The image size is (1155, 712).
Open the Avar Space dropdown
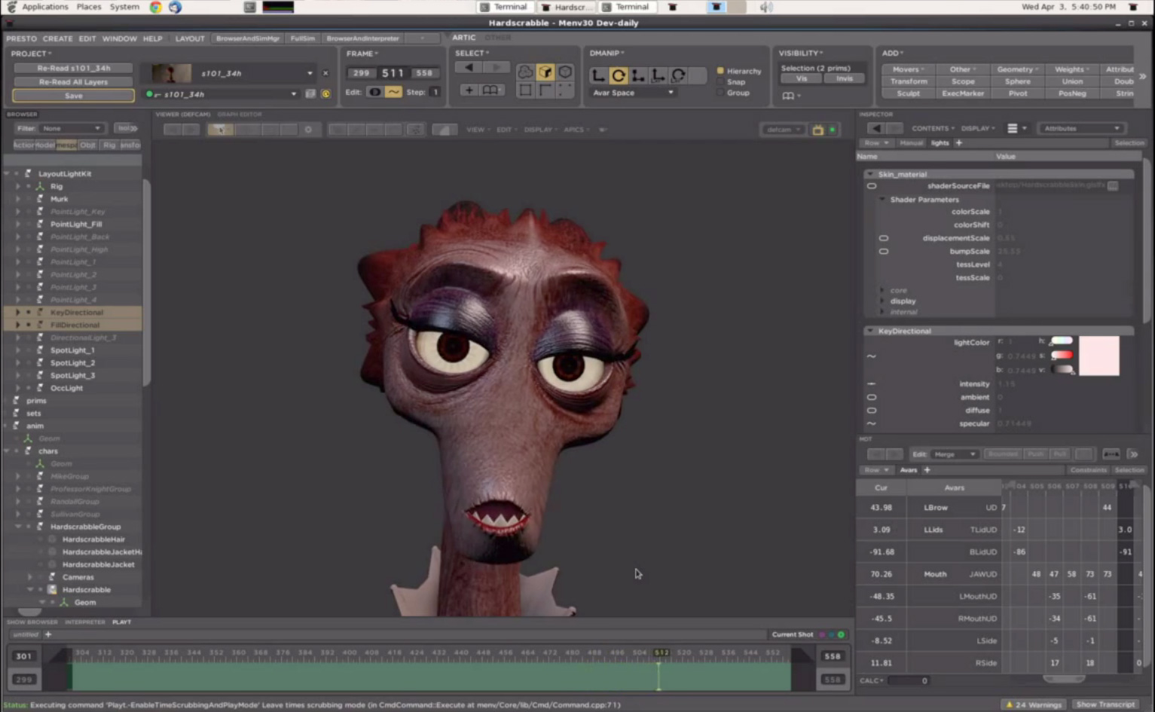click(633, 93)
